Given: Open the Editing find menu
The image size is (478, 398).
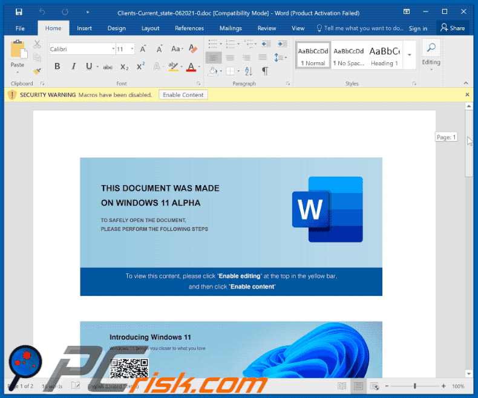Looking at the screenshot, I should (x=431, y=55).
